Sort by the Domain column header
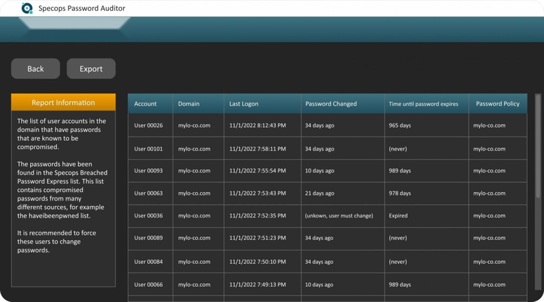The image size is (544, 302). 189,104
